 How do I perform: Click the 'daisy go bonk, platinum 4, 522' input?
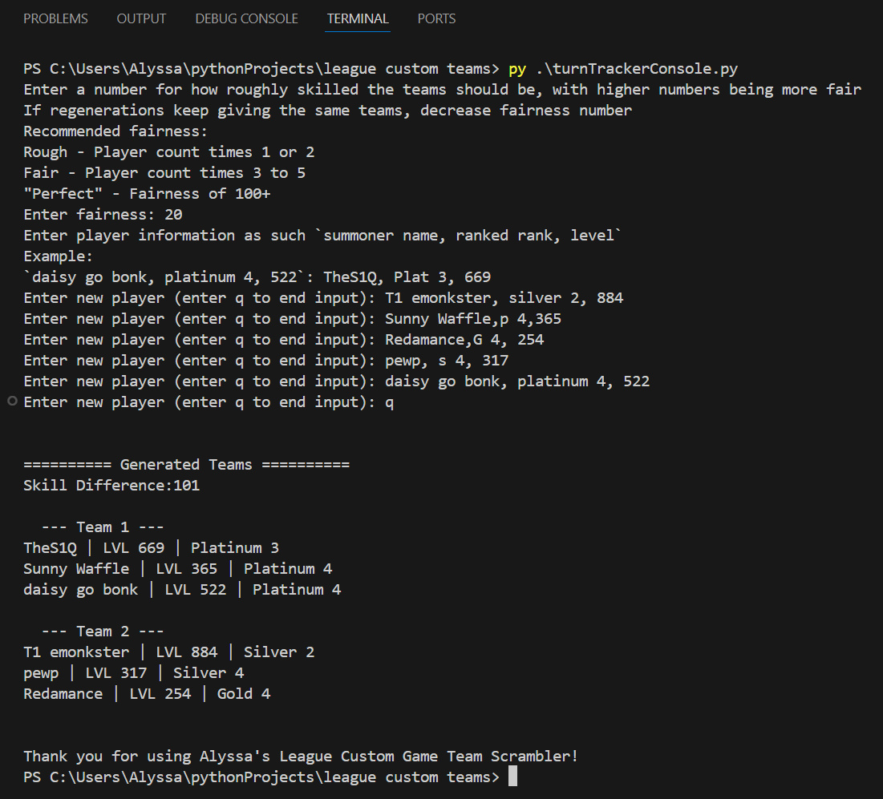517,381
